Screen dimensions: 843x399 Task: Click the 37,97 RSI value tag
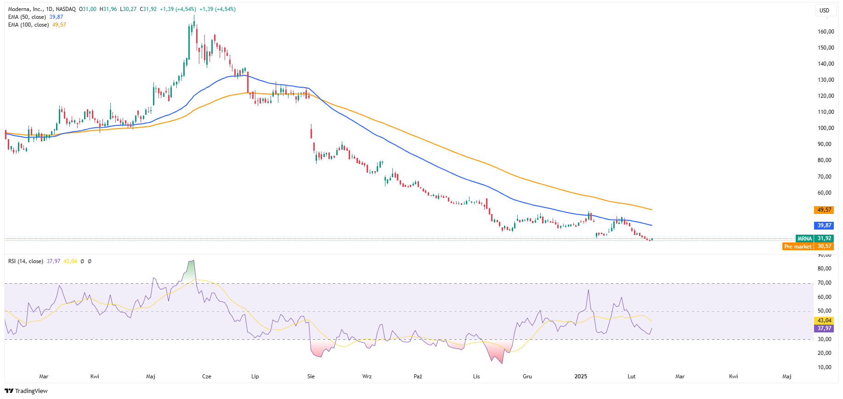824,328
